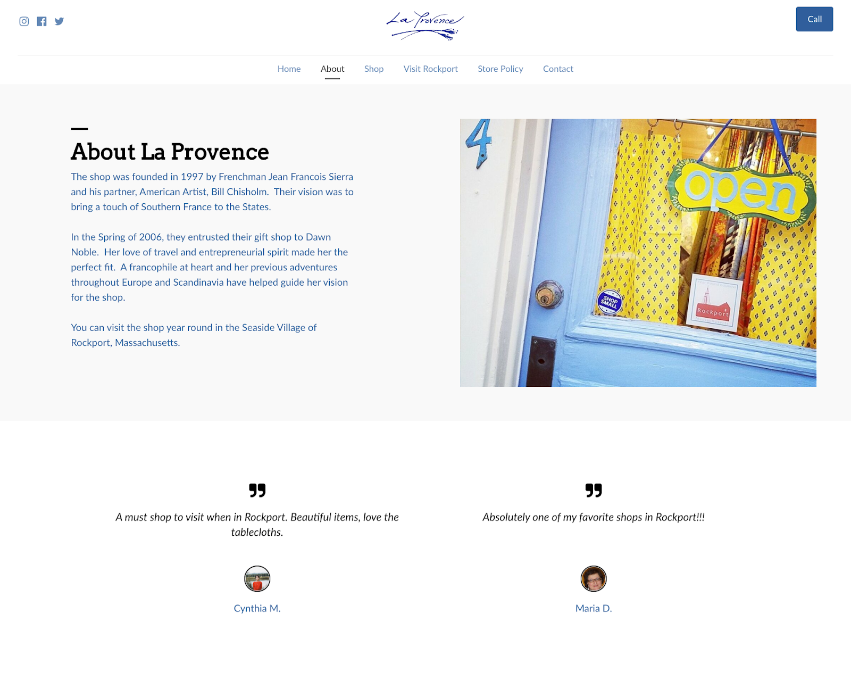The image size is (851, 680).
Task: Click the blue Call button
Action: (814, 19)
